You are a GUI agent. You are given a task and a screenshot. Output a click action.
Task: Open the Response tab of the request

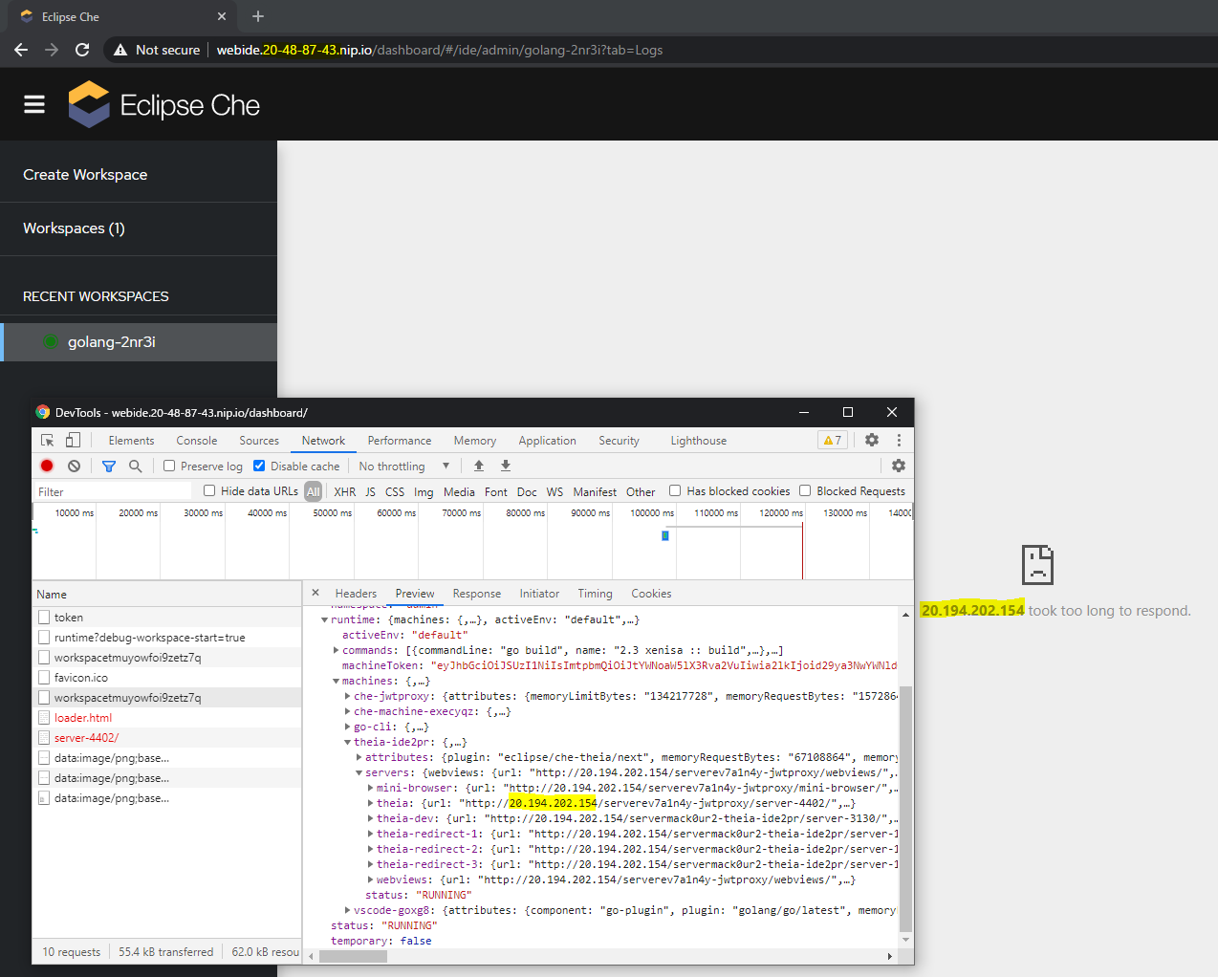(476, 593)
